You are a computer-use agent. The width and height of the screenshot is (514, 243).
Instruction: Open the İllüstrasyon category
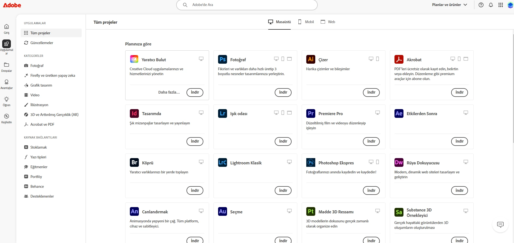click(51, 105)
